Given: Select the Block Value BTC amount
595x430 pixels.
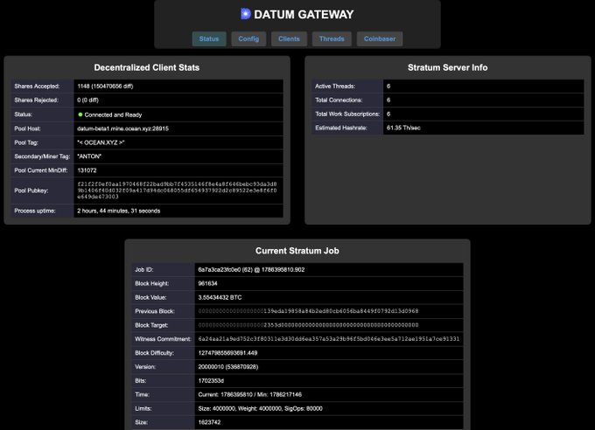Looking at the screenshot, I should coord(220,297).
